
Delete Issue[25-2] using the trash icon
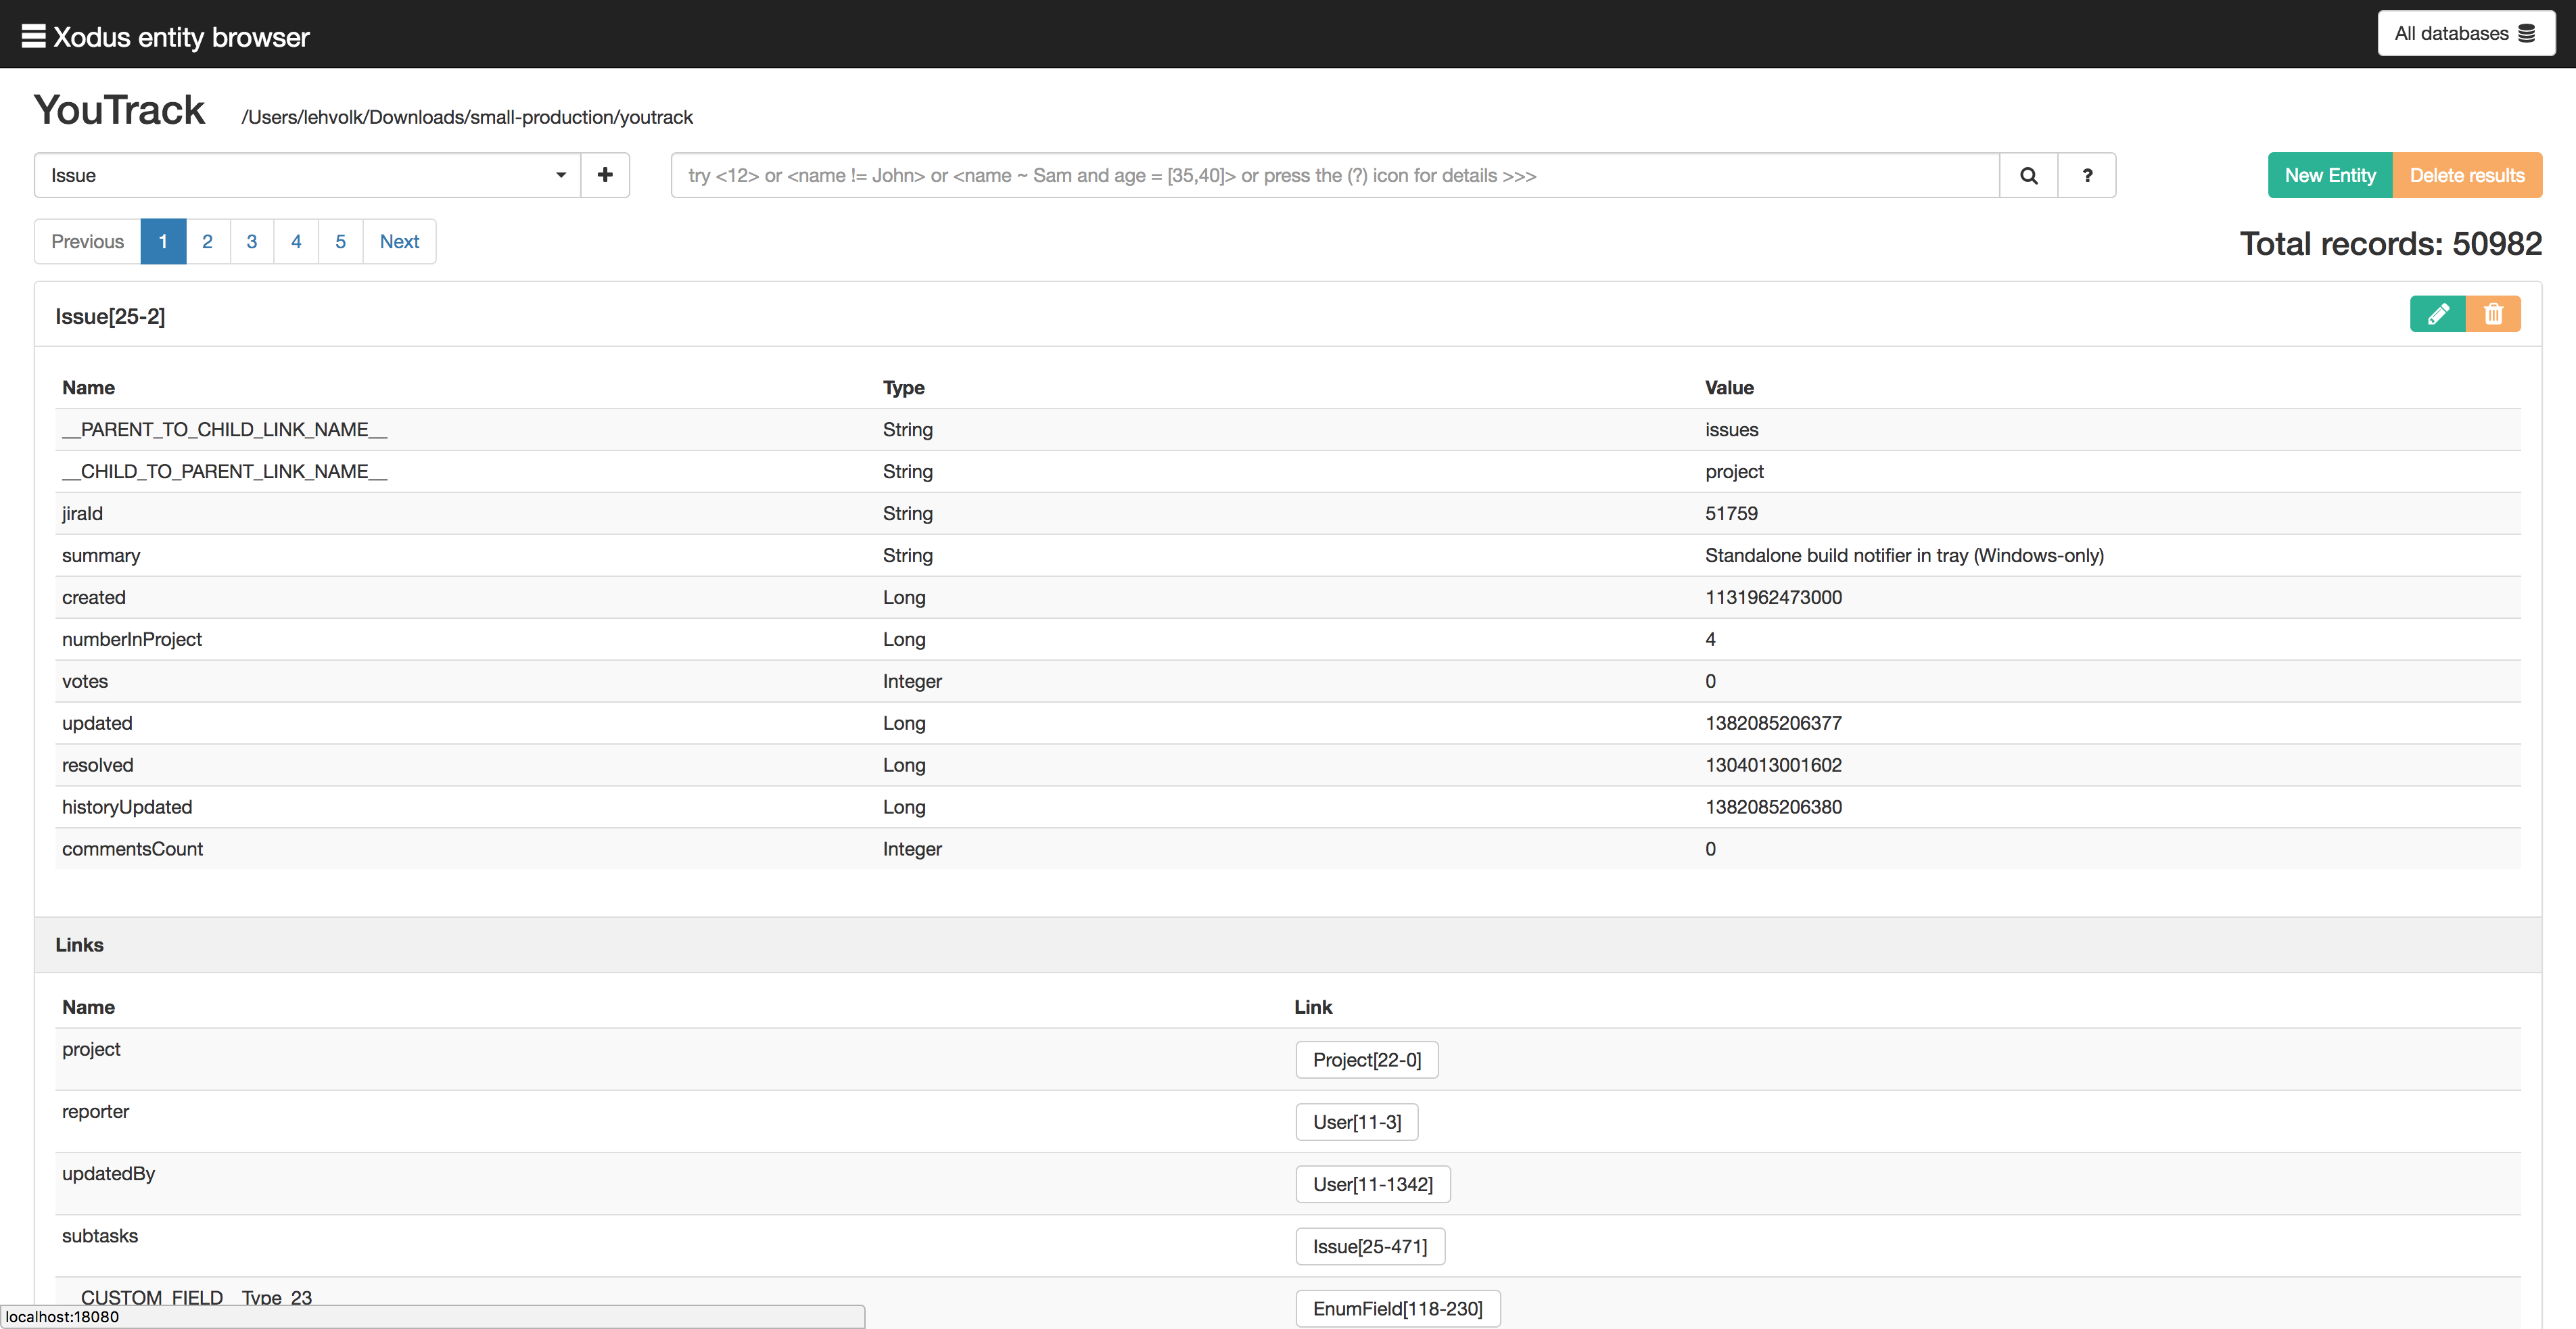coord(2493,314)
